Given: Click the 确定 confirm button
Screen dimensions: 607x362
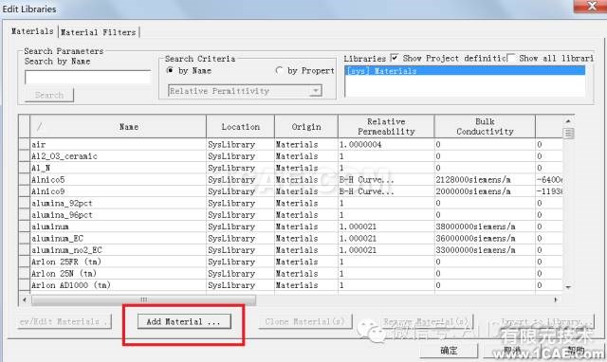Looking at the screenshot, I should (x=449, y=351).
